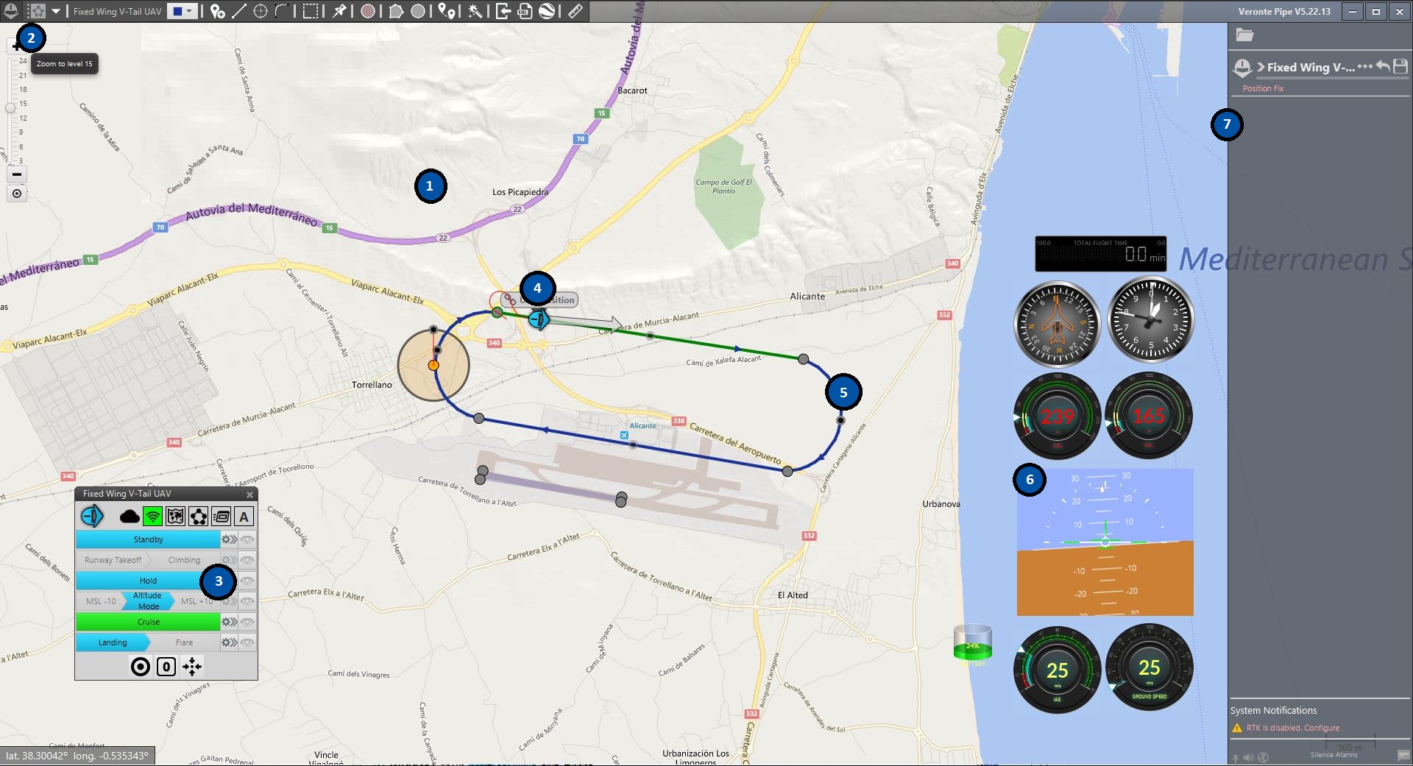Select the green Cruise phase

coord(148,622)
